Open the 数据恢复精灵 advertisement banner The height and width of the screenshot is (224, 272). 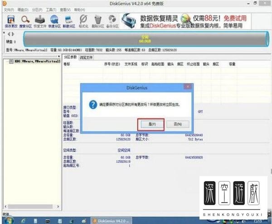point(186,21)
